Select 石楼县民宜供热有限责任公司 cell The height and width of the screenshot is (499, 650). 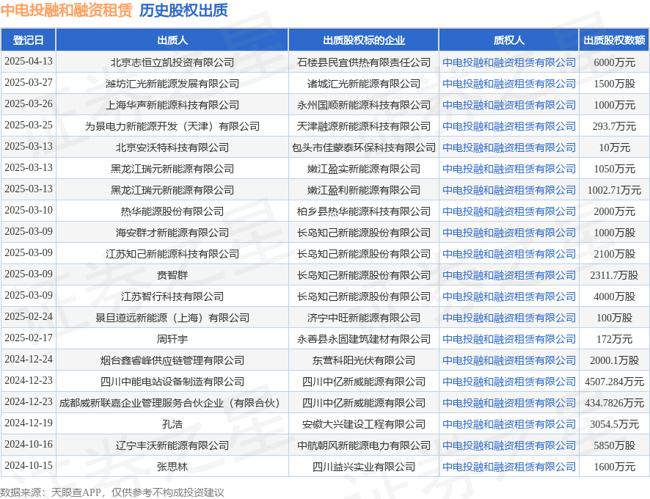[x=364, y=62]
